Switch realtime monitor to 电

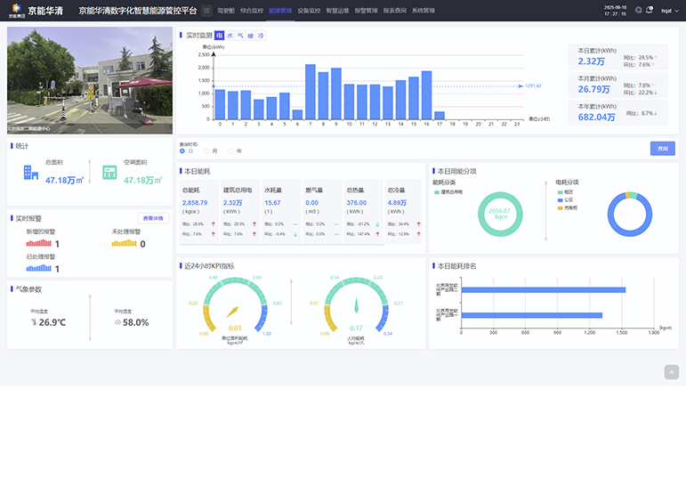pyautogui.click(x=219, y=36)
